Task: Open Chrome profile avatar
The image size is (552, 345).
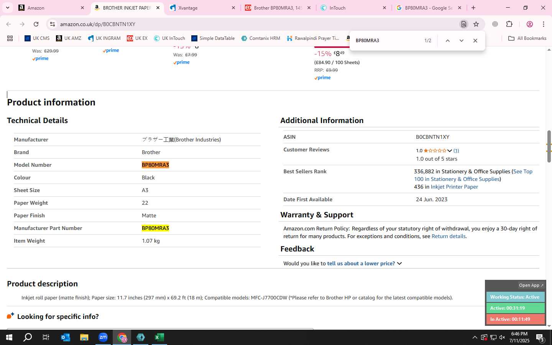Action: click(530, 24)
